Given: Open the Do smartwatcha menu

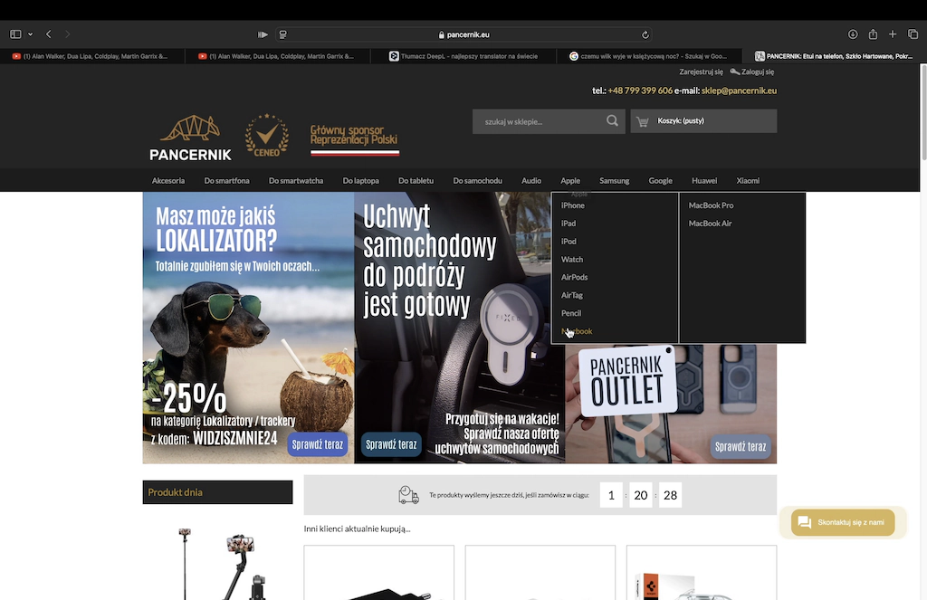Looking at the screenshot, I should [x=296, y=181].
